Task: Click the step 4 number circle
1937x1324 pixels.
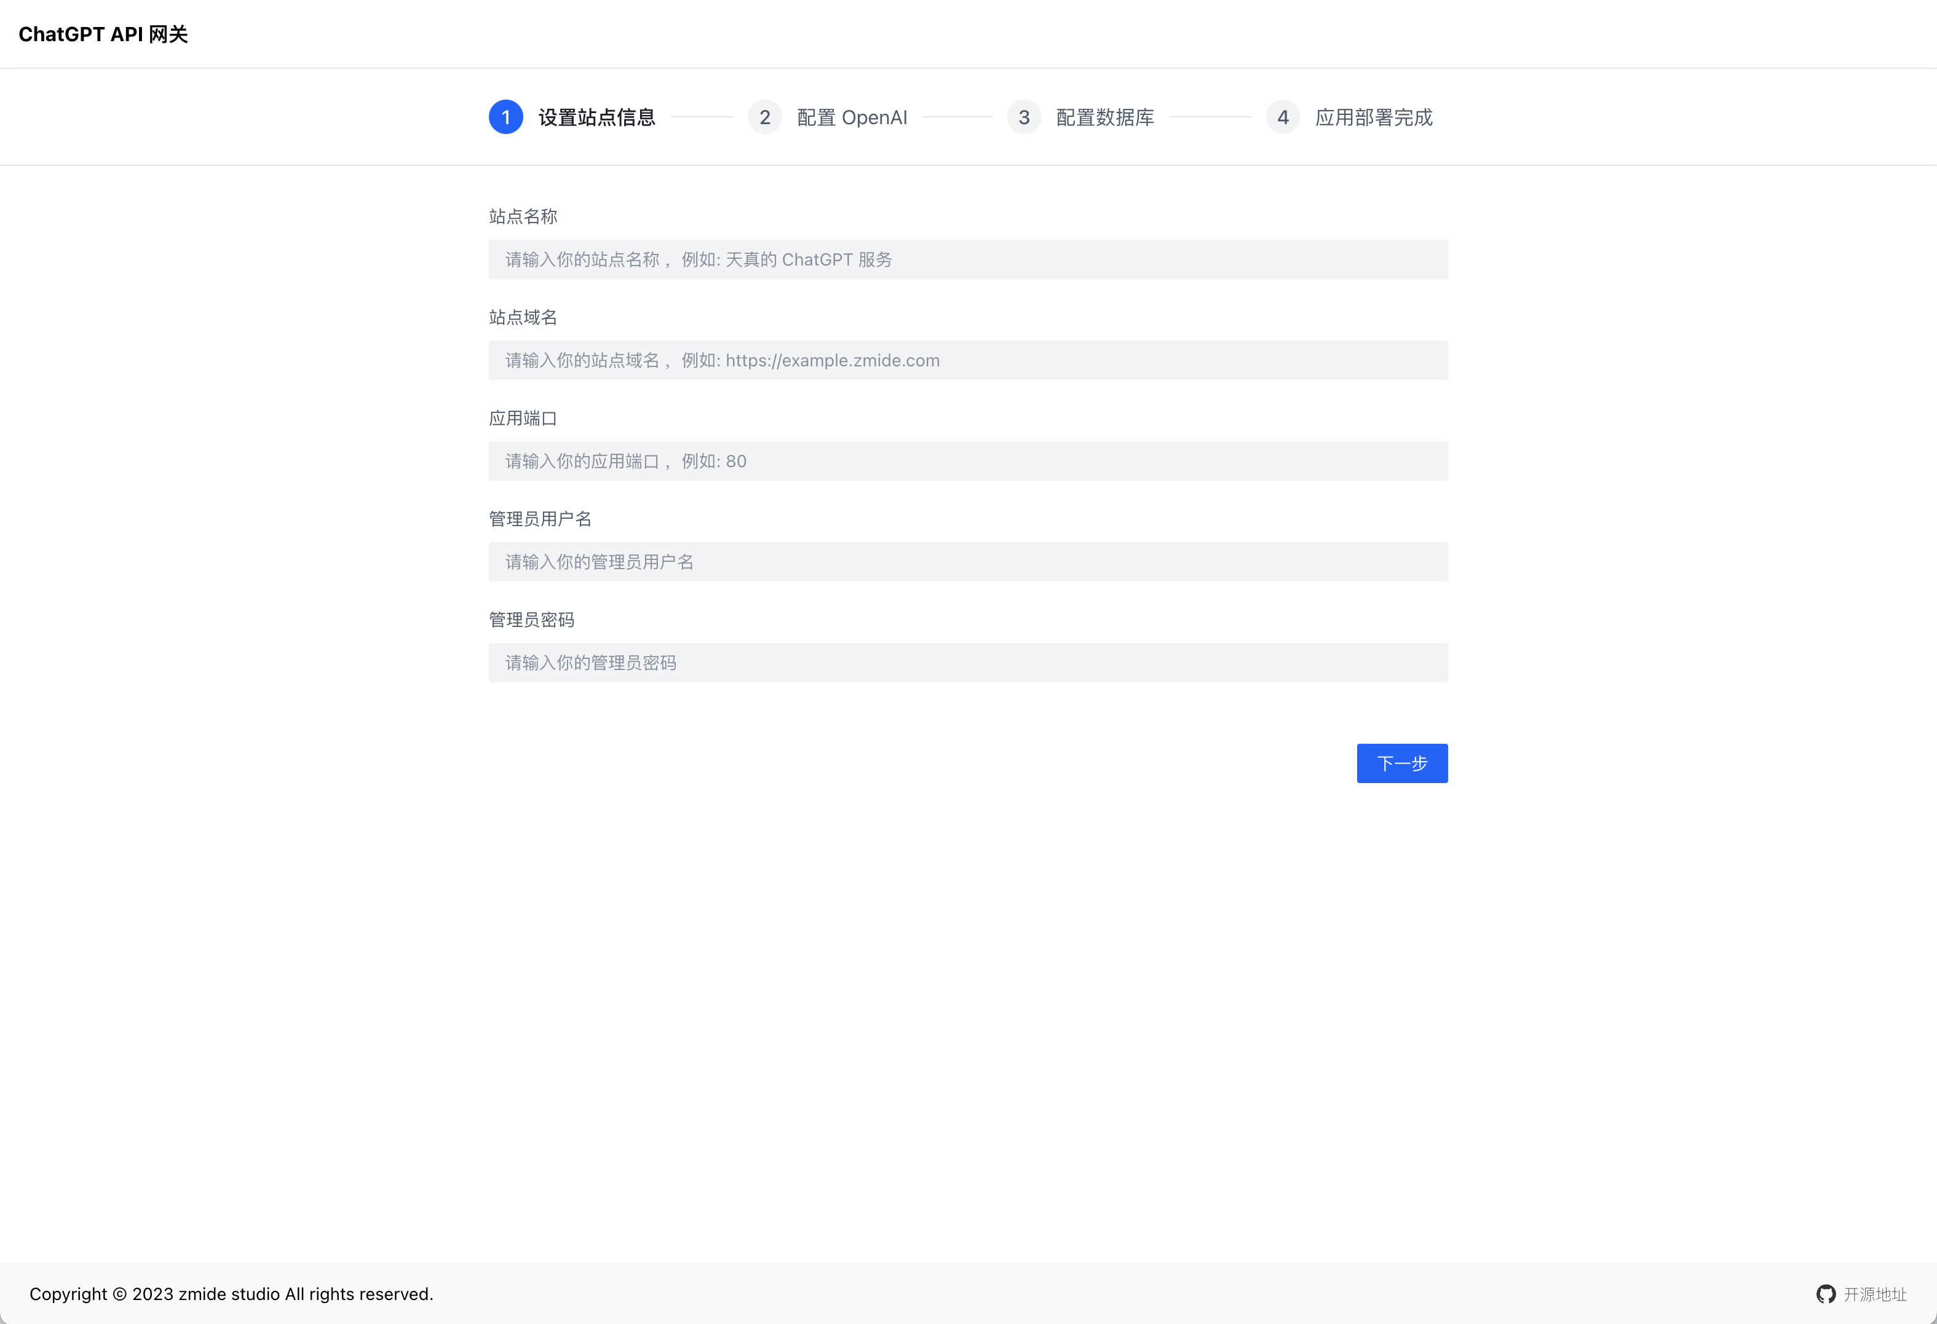Action: [x=1283, y=117]
